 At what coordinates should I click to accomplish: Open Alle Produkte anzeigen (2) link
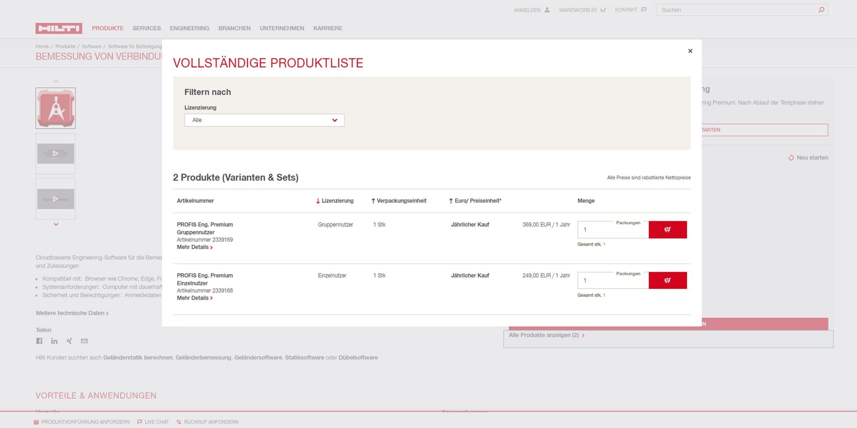[x=546, y=335]
